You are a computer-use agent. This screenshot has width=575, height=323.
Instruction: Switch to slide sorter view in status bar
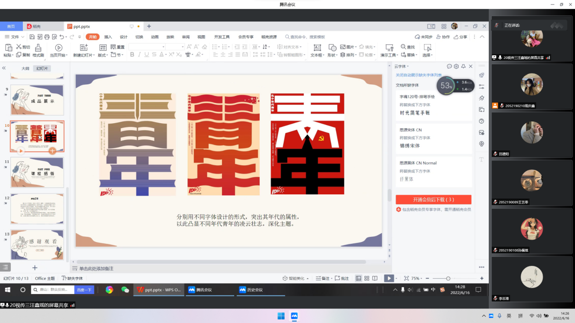pos(367,279)
